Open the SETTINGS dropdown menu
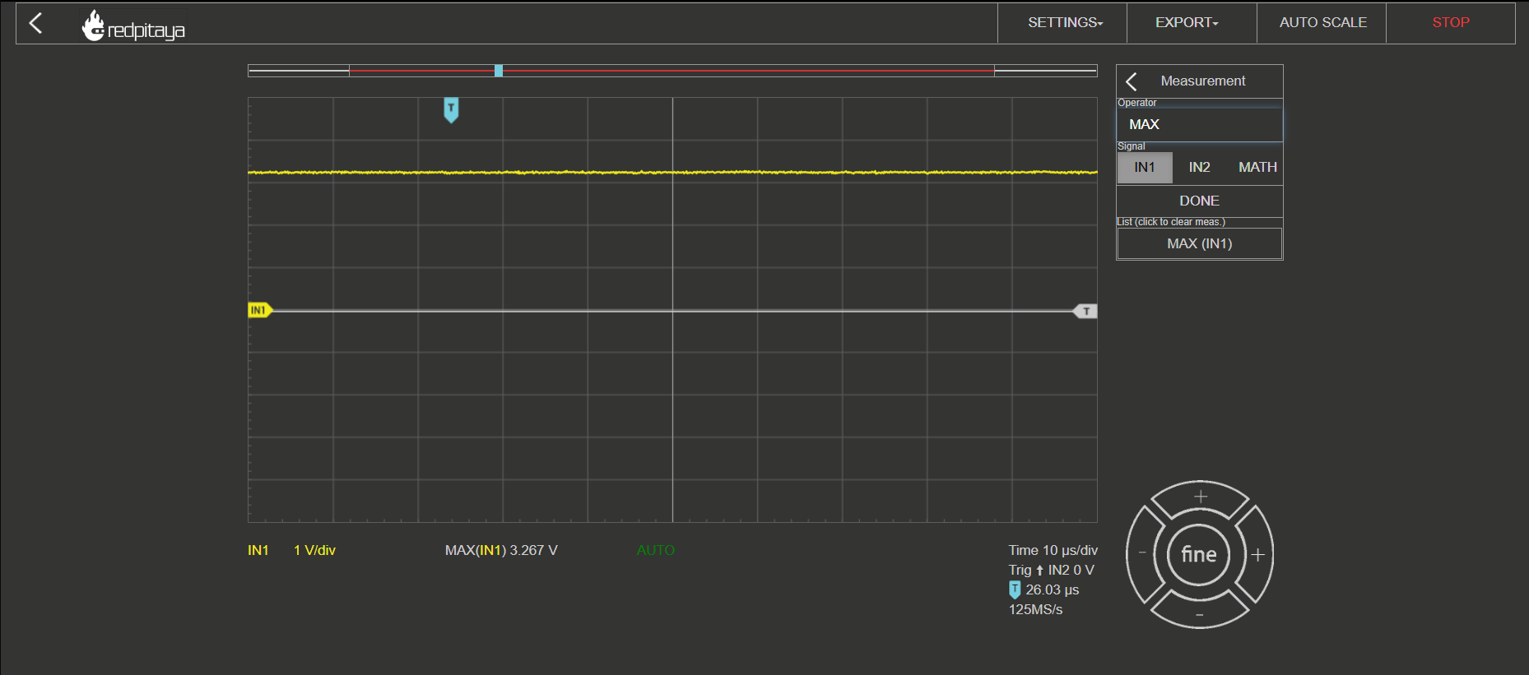This screenshot has height=675, width=1529. [x=1065, y=23]
